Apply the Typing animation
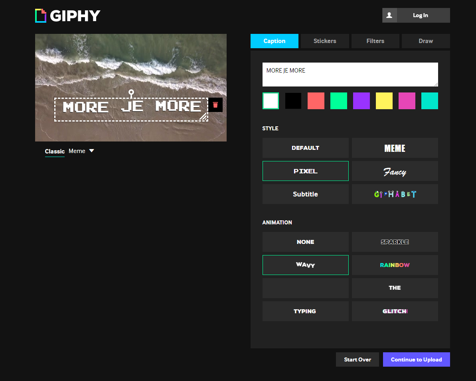This screenshot has height=381, width=476. click(x=305, y=311)
